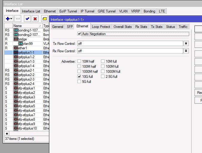Screen dimensions: 202x153
Task: Enable advertise 100M full
Action: coord(103,66)
